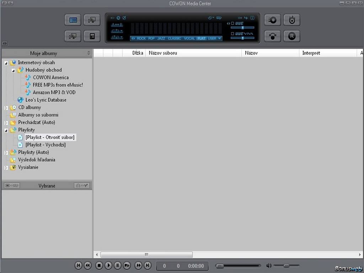Image resolution: width=364 pixels, height=273 pixels.
Task: Collapse the Playlisty tree node
Action: pos(6,130)
